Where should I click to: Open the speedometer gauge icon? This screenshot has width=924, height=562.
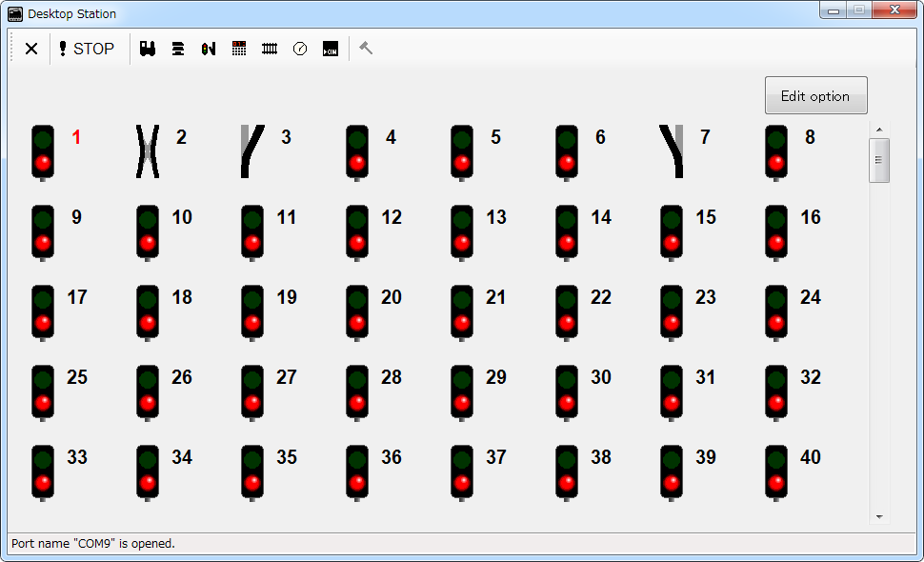click(300, 49)
